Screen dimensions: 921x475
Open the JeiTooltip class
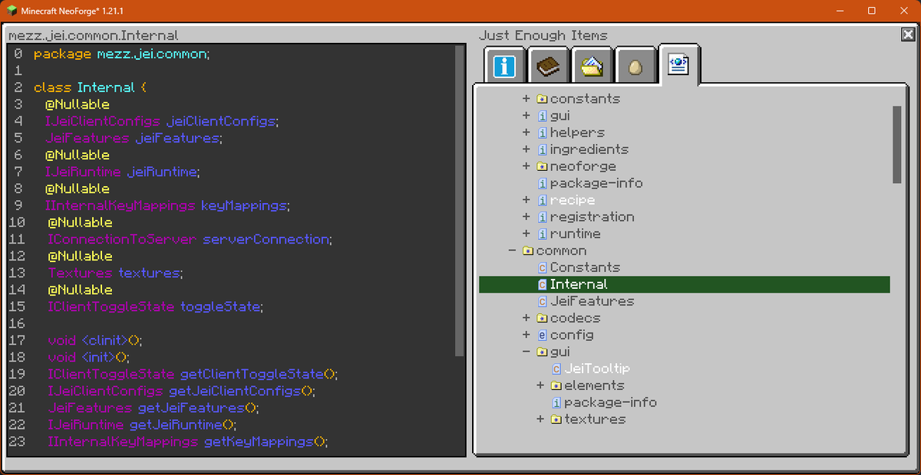tap(597, 369)
